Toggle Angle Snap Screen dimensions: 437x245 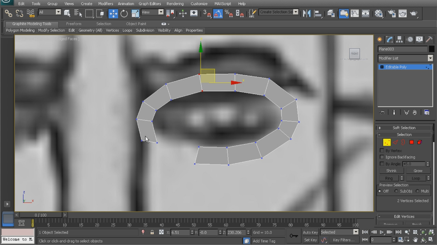pyautogui.click(x=218, y=13)
